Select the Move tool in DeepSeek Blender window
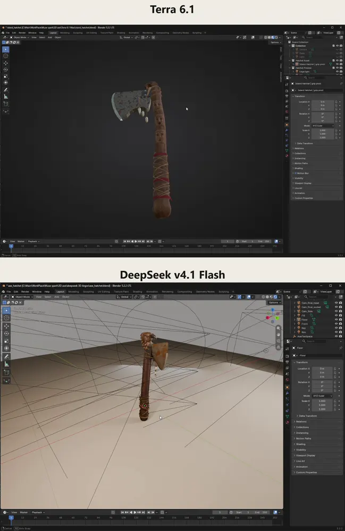 [x=6, y=326]
